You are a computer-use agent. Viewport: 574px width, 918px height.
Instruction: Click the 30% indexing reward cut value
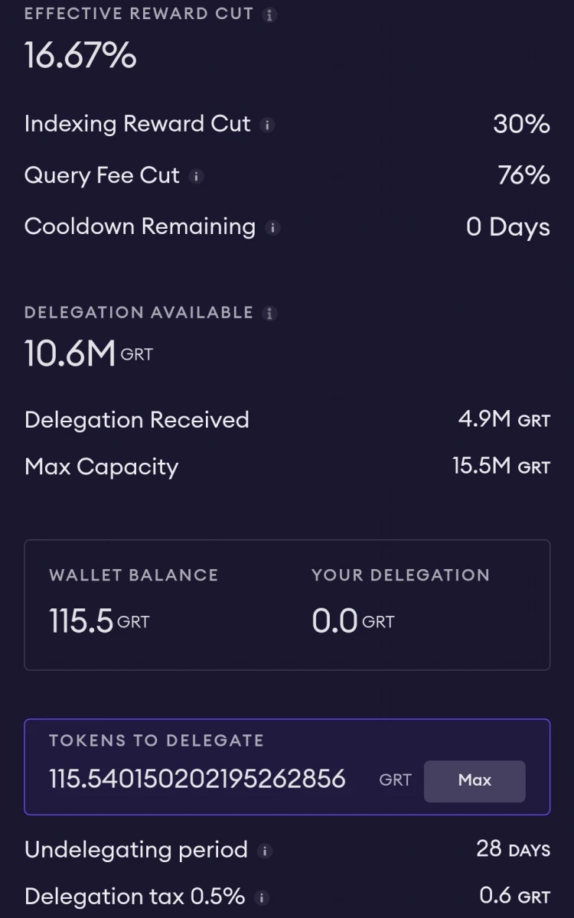click(521, 124)
